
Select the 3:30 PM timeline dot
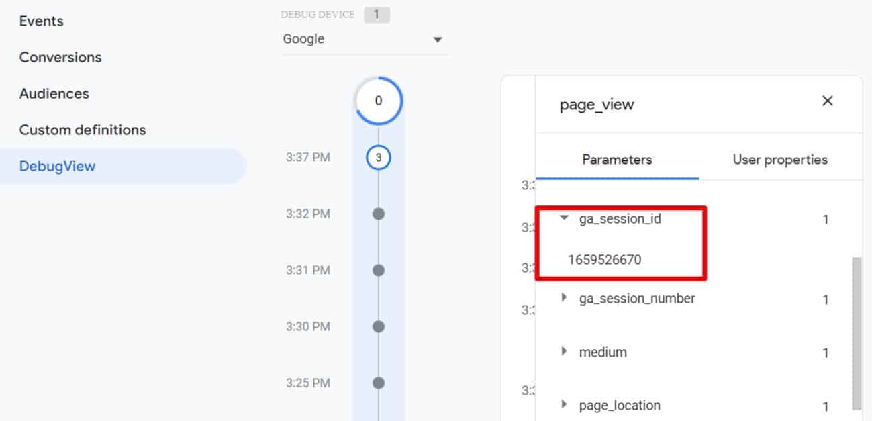coord(378,326)
